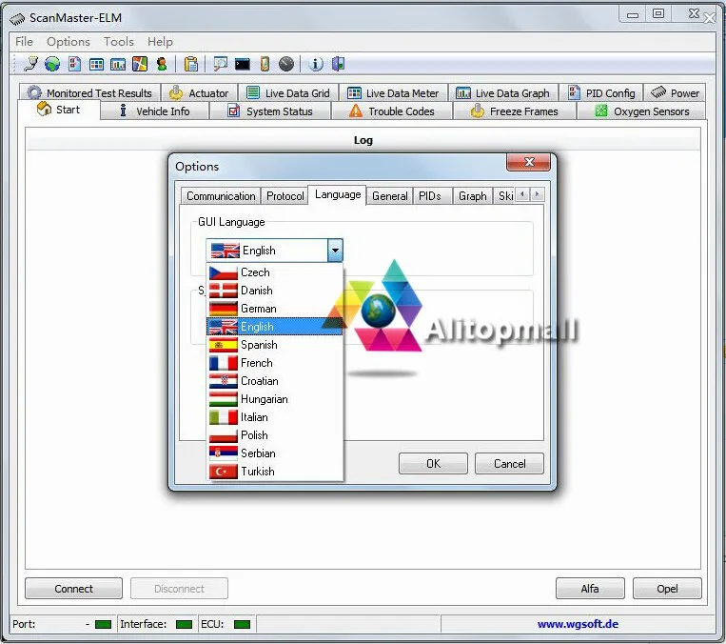Choose Hungarian from the language list
Viewport: 726px width, 644px height.
pyautogui.click(x=275, y=399)
